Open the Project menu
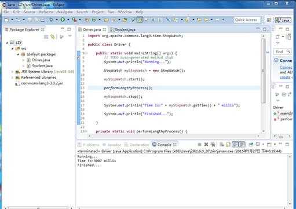 tap(98, 12)
